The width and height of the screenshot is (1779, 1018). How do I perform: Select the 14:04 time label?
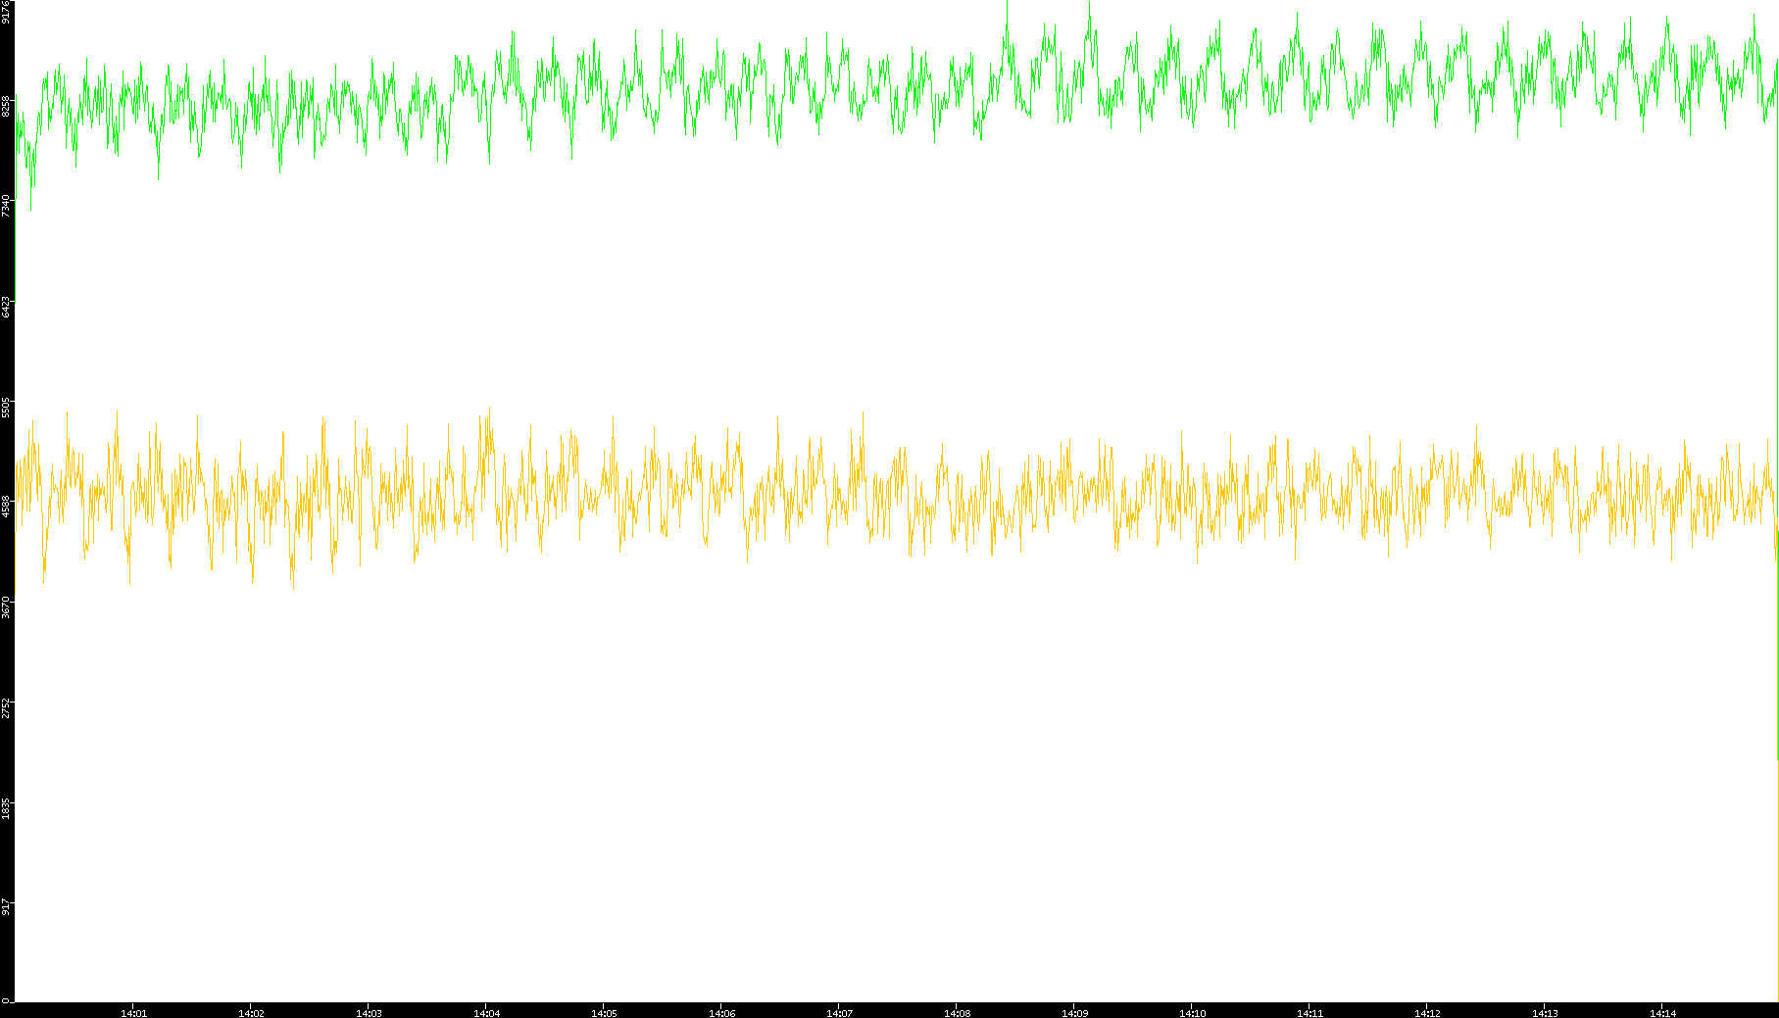point(486,1013)
